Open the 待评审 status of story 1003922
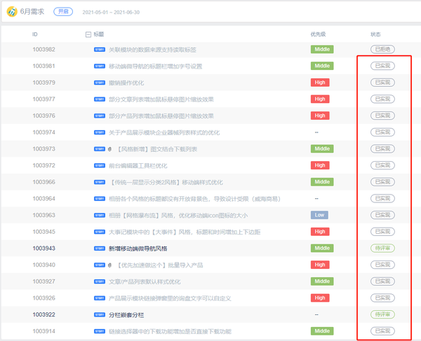 click(x=382, y=314)
